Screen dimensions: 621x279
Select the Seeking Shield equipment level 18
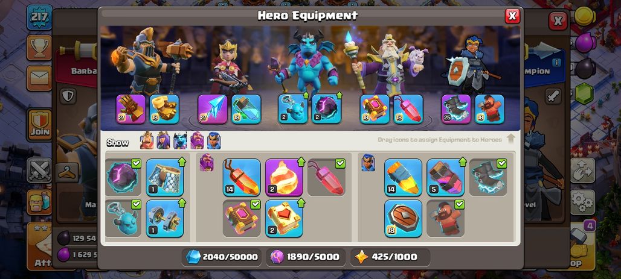point(403,218)
